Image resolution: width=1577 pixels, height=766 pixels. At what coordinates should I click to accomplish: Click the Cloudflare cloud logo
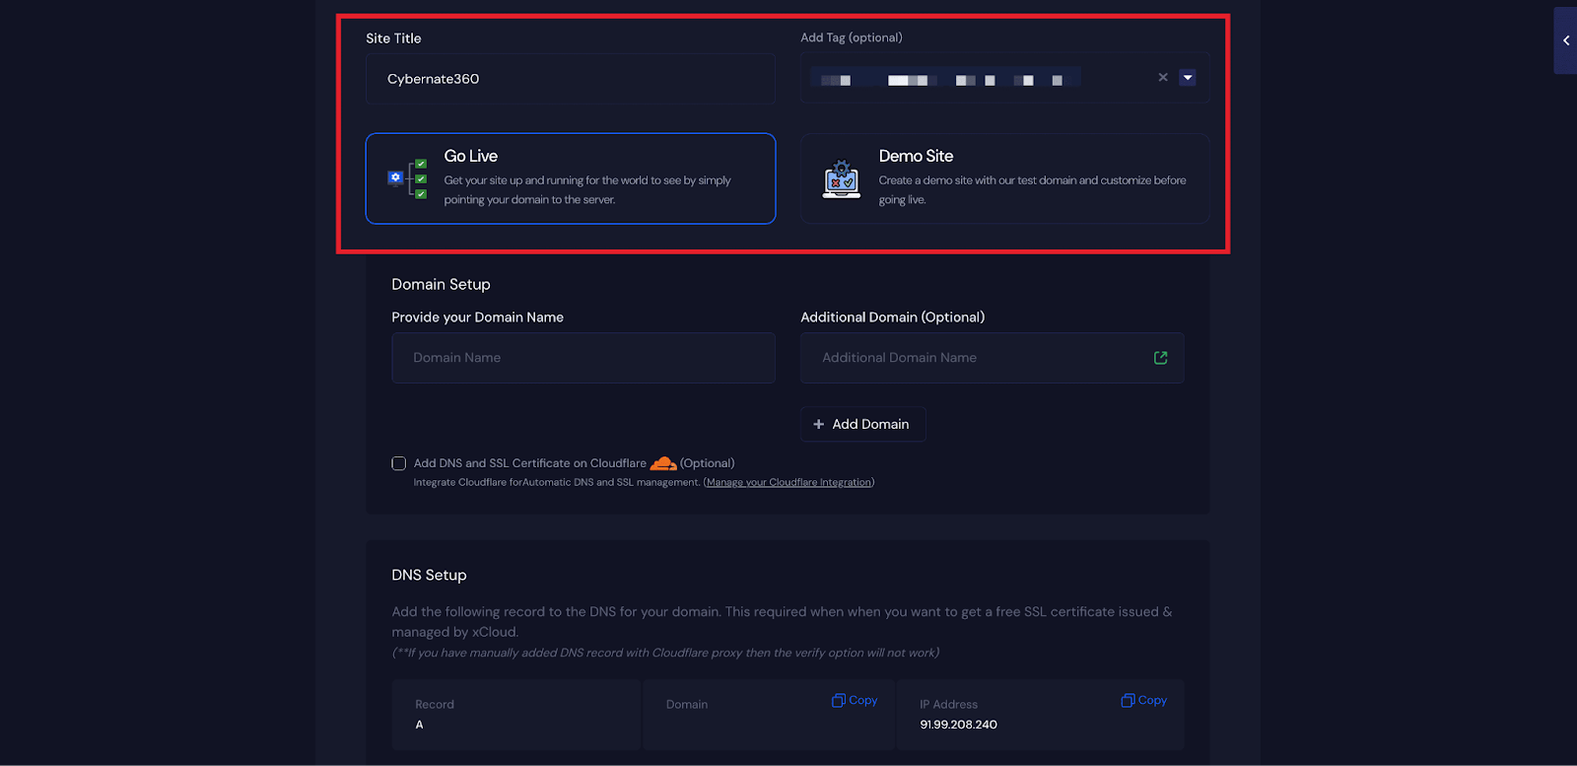pyautogui.click(x=663, y=463)
